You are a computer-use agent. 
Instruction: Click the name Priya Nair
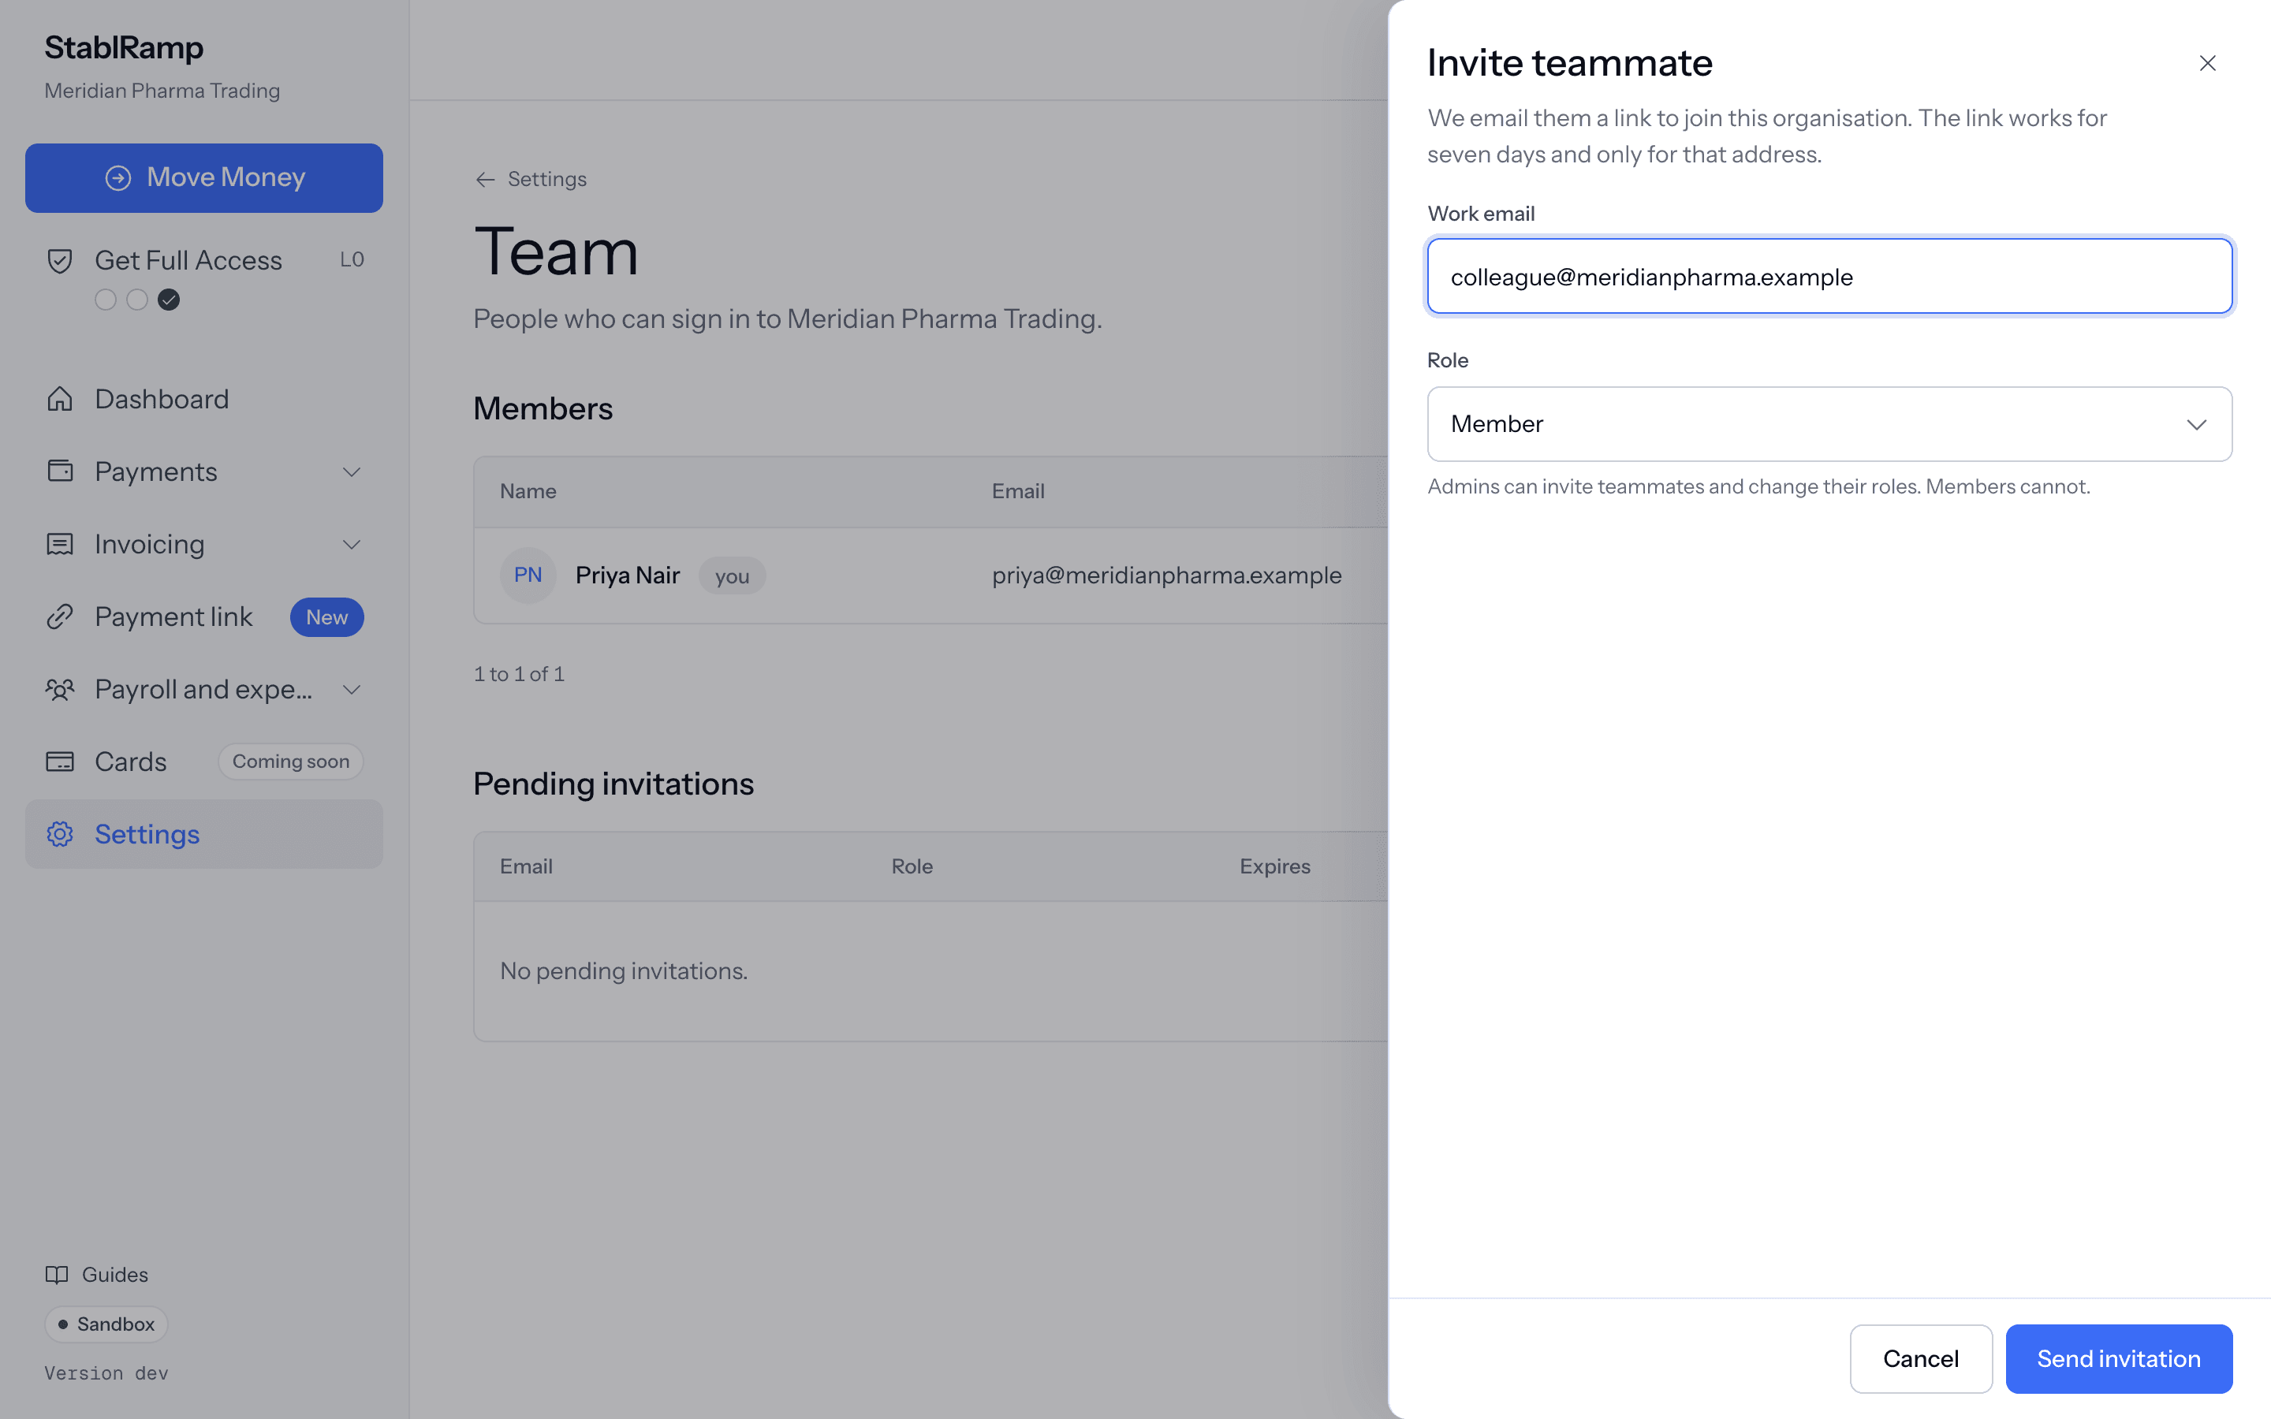click(x=627, y=575)
